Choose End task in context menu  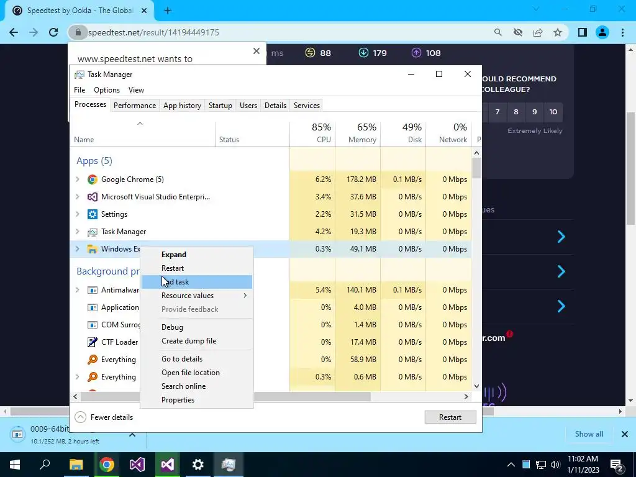(x=197, y=282)
